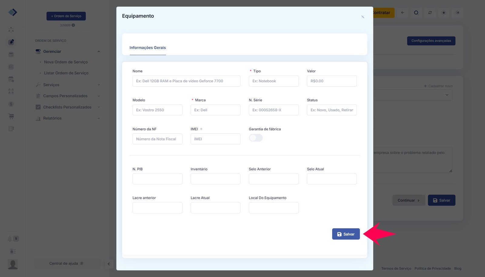Click Salvar button in Equipamento dialog
The image size is (485, 277).
[x=346, y=234]
